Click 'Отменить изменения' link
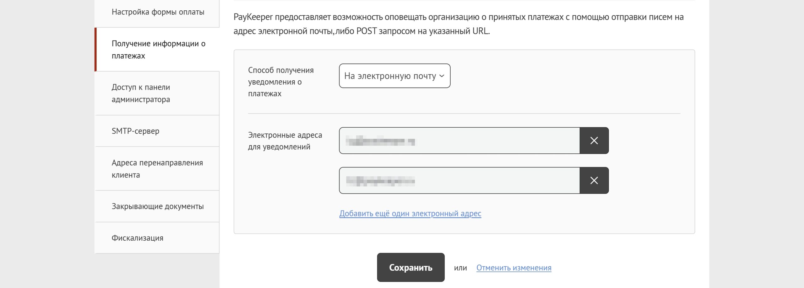Screen dimensions: 804x288 click(x=513, y=268)
